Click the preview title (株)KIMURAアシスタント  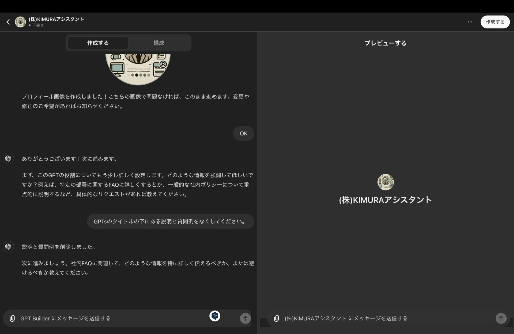(385, 200)
